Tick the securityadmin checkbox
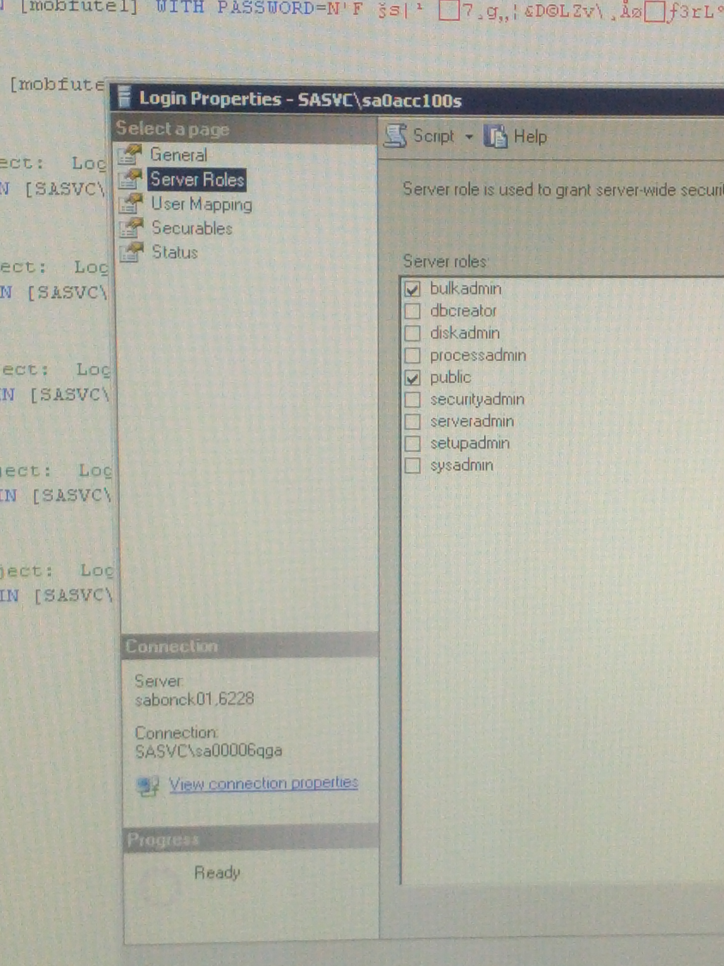 (412, 400)
